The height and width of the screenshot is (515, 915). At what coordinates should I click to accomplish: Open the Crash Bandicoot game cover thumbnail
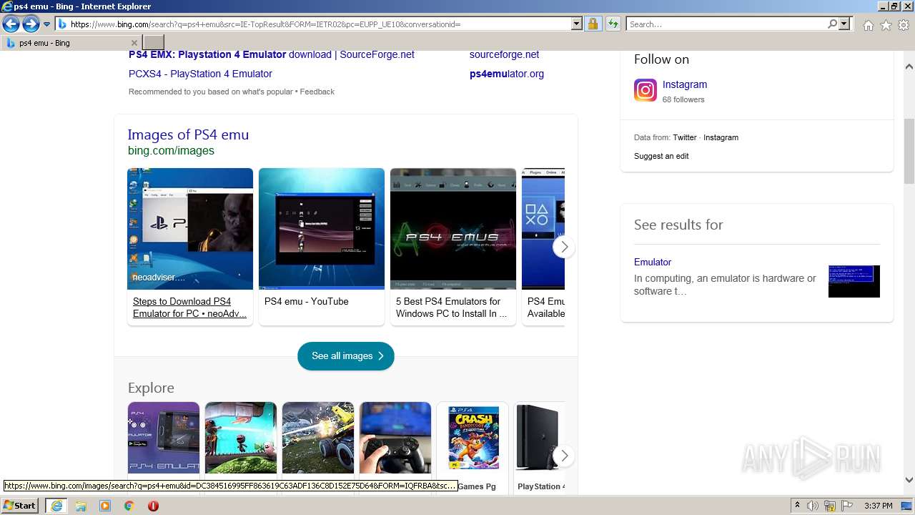(473, 438)
